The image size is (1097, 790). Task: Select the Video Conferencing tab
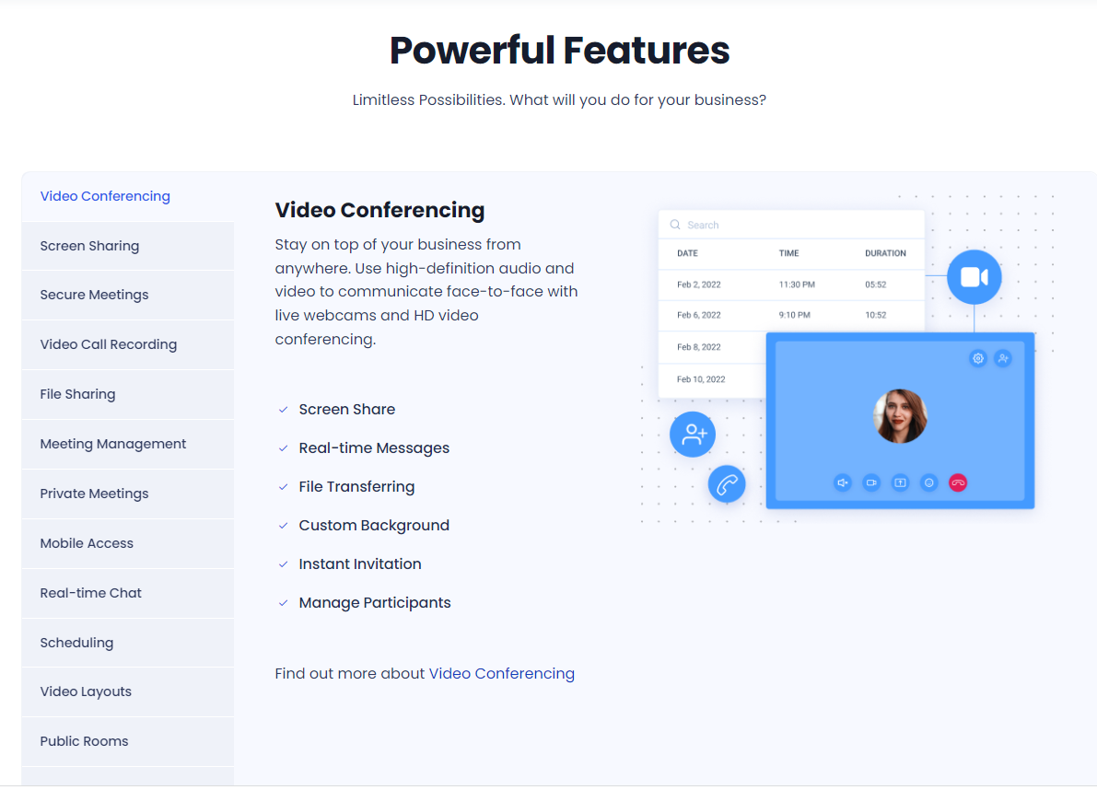click(x=128, y=196)
